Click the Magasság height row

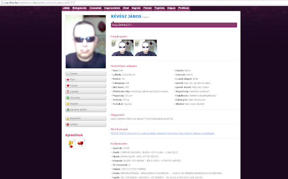tap(122, 96)
